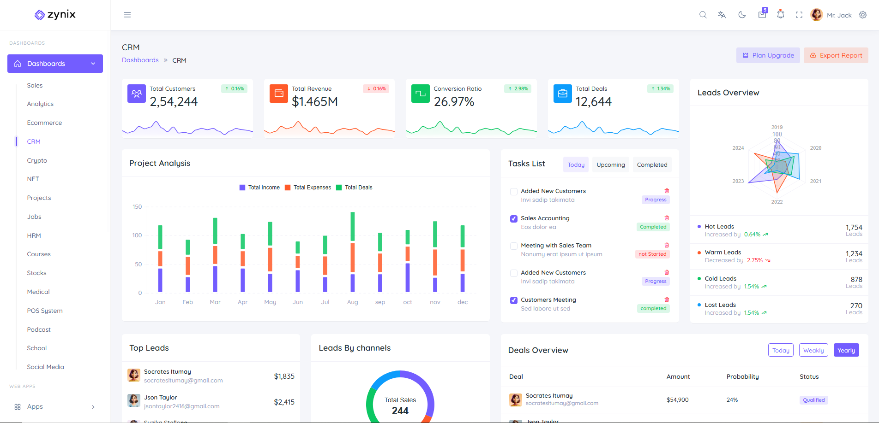This screenshot has width=879, height=423.
Task: Select the Completed tab in Tasks List
Action: pos(652,164)
